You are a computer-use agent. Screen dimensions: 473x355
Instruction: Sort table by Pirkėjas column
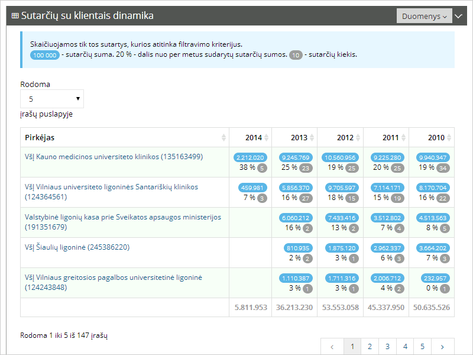click(125, 137)
